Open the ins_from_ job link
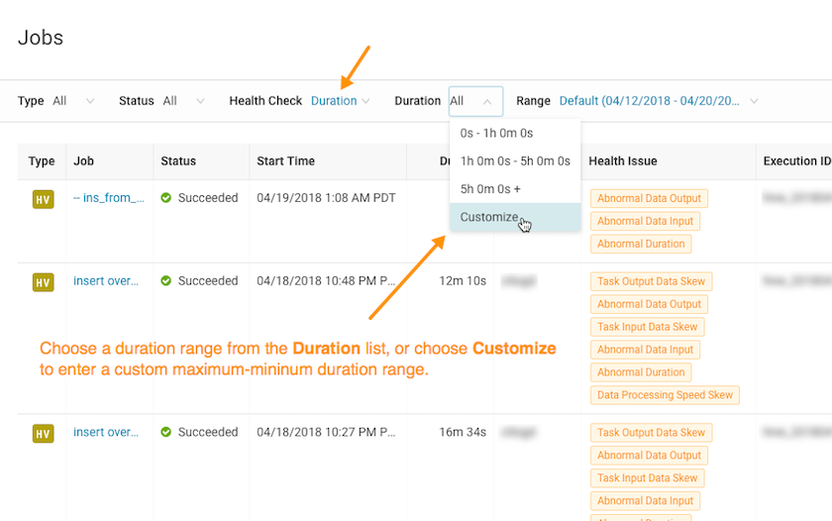Viewport: 832px width, 521px height. click(x=109, y=198)
